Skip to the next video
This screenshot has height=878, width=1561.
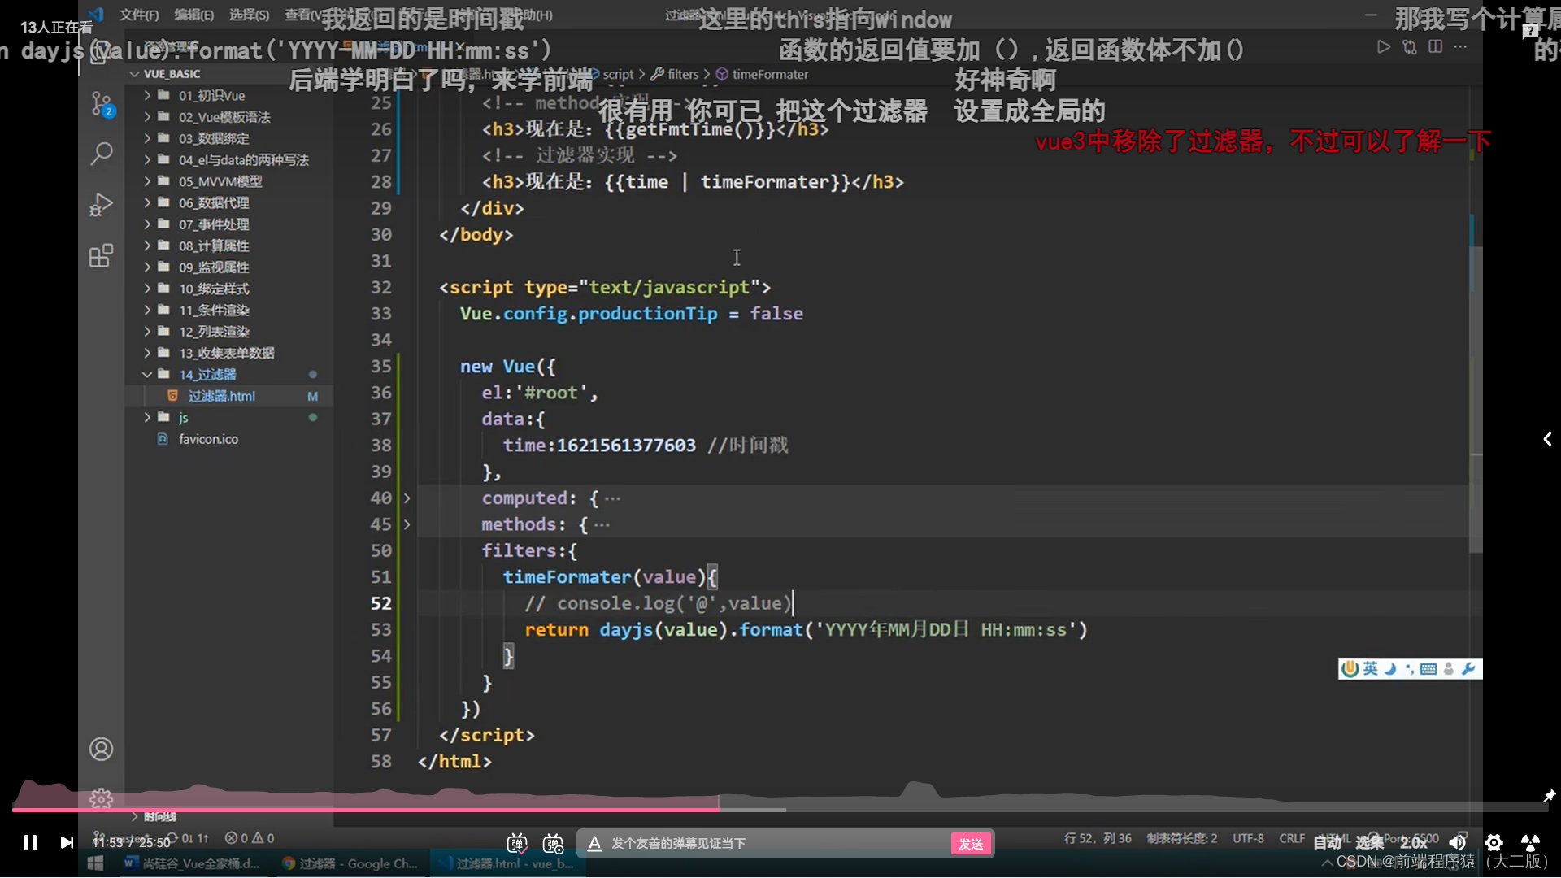tap(67, 842)
